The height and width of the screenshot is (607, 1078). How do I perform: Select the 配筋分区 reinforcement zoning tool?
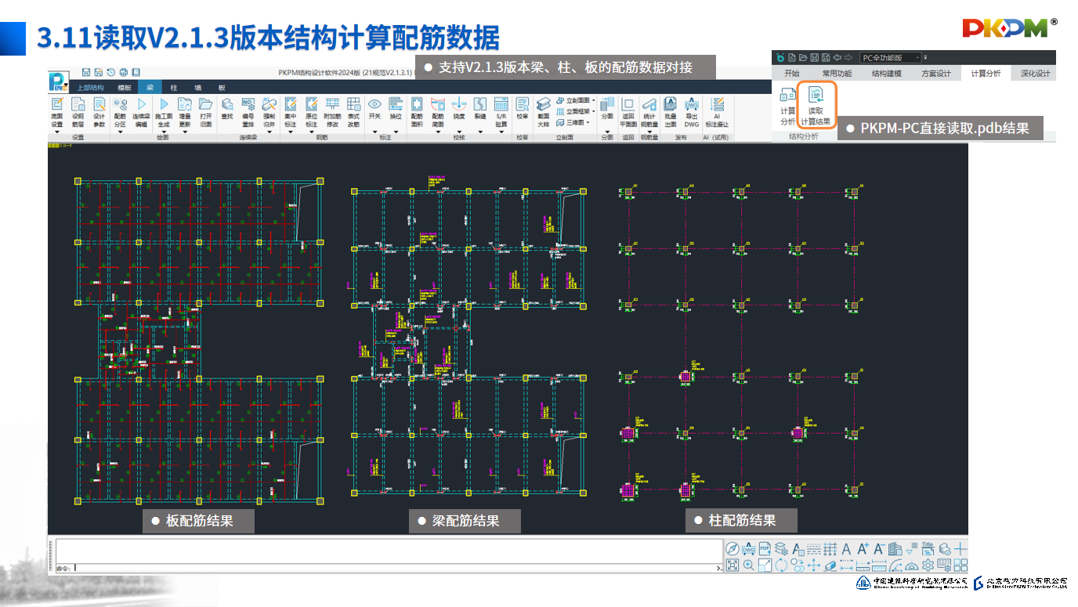121,112
